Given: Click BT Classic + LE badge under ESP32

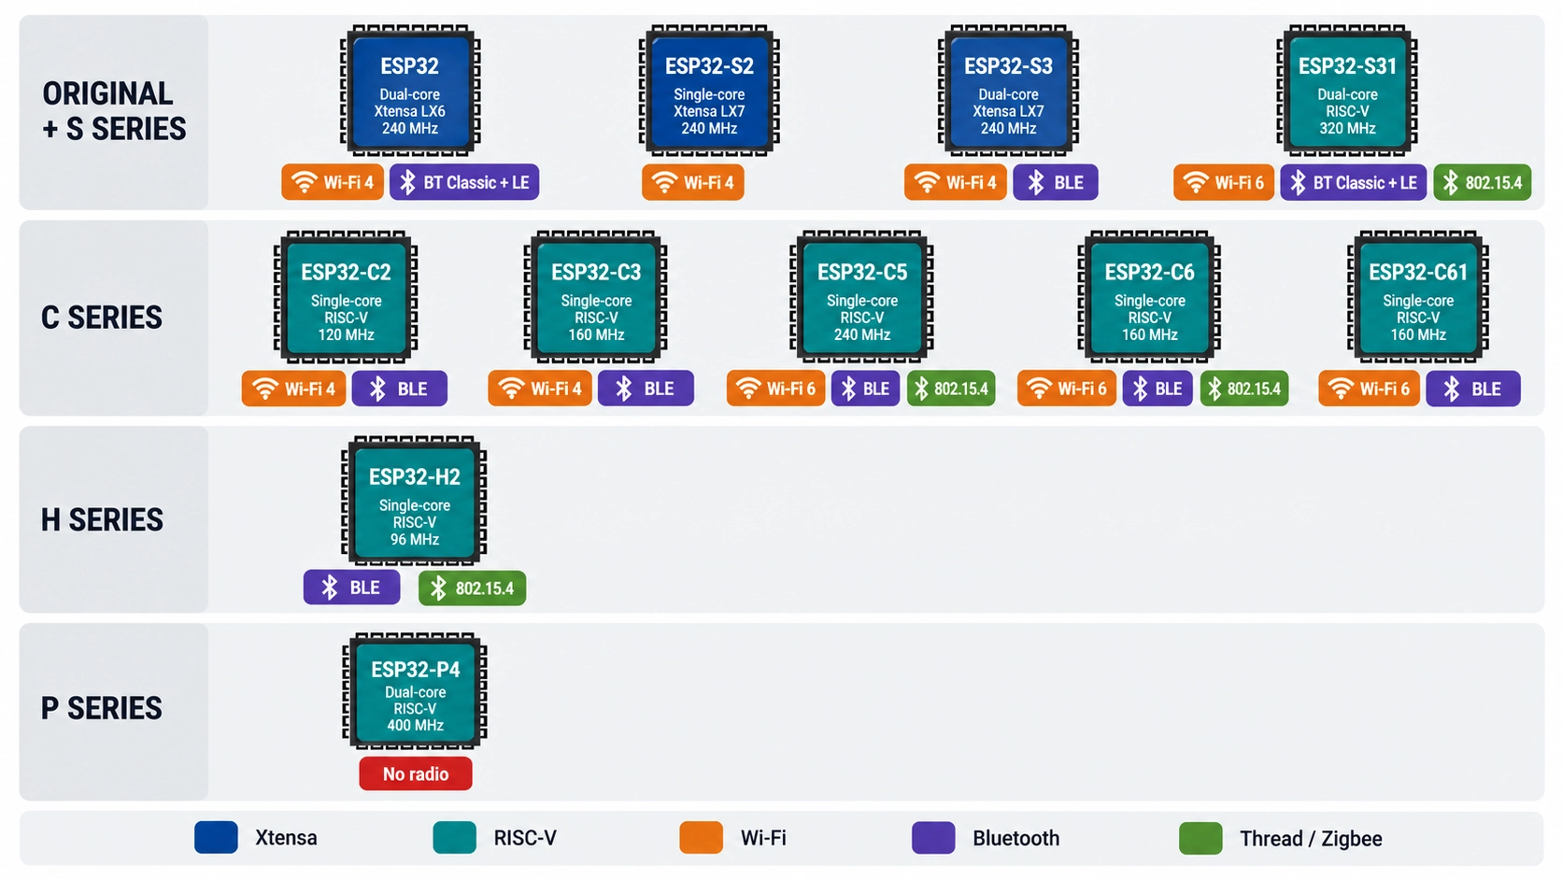Looking at the screenshot, I should click(464, 182).
